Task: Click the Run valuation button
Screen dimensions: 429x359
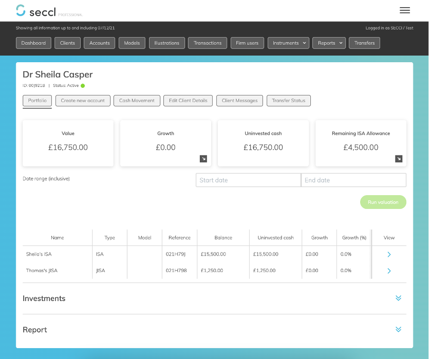Action: click(383, 202)
